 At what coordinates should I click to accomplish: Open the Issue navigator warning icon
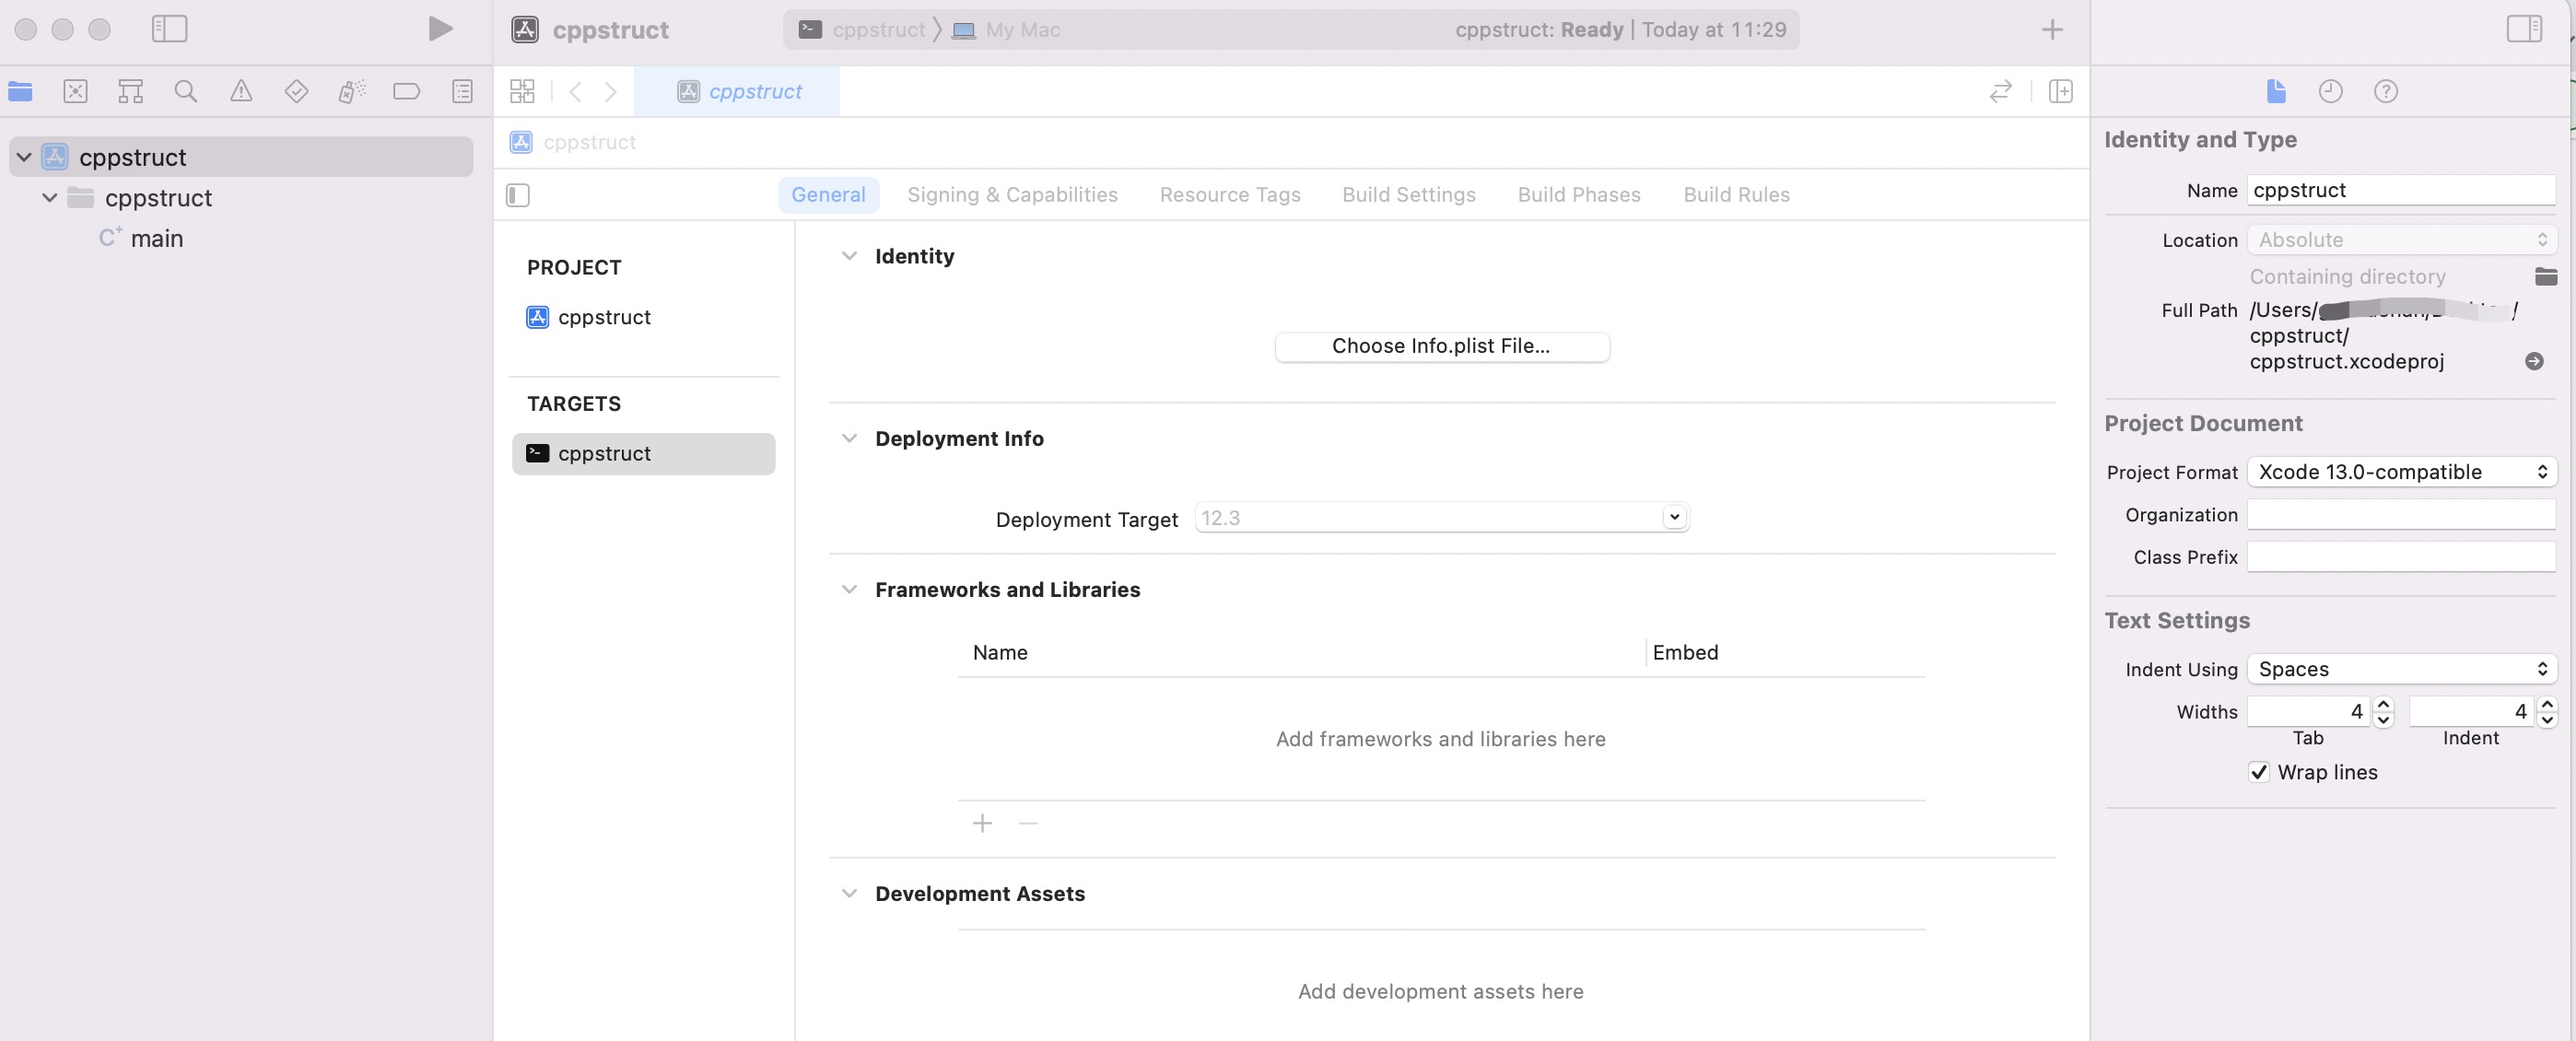(x=241, y=92)
